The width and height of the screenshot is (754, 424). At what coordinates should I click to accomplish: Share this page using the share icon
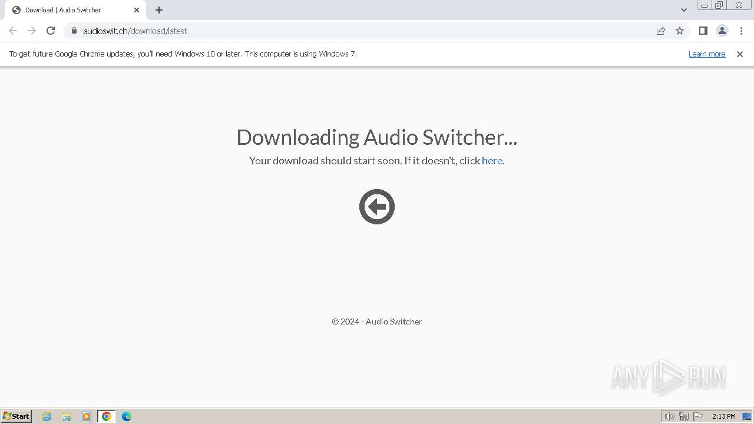click(661, 31)
